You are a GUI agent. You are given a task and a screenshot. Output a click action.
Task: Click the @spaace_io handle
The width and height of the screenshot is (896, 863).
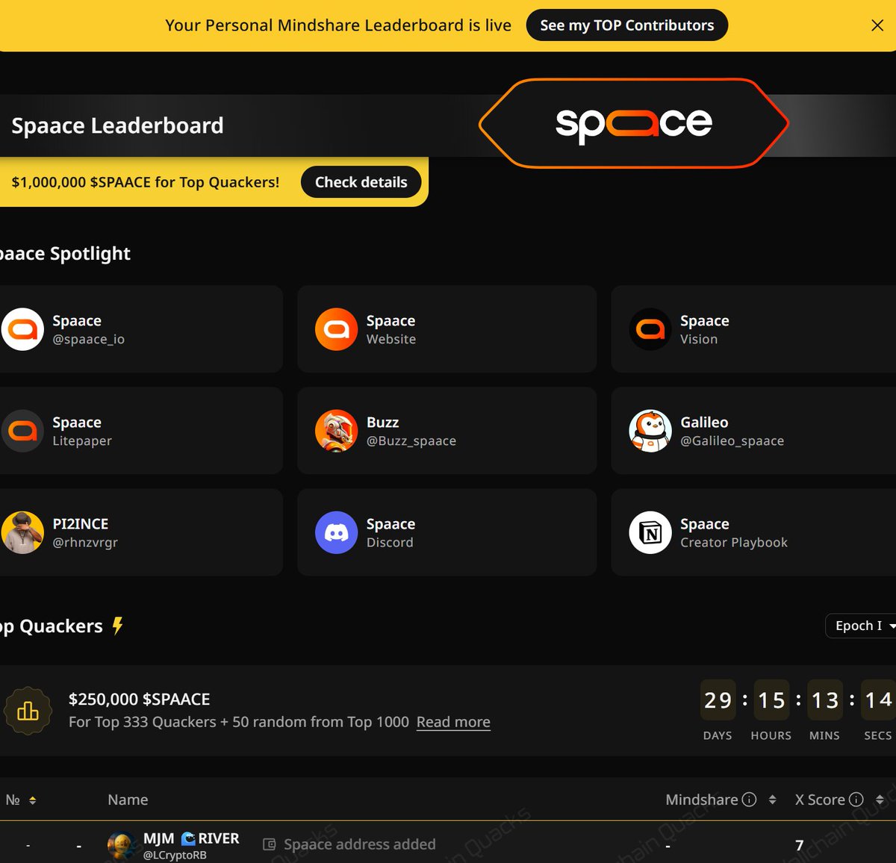[x=88, y=339]
